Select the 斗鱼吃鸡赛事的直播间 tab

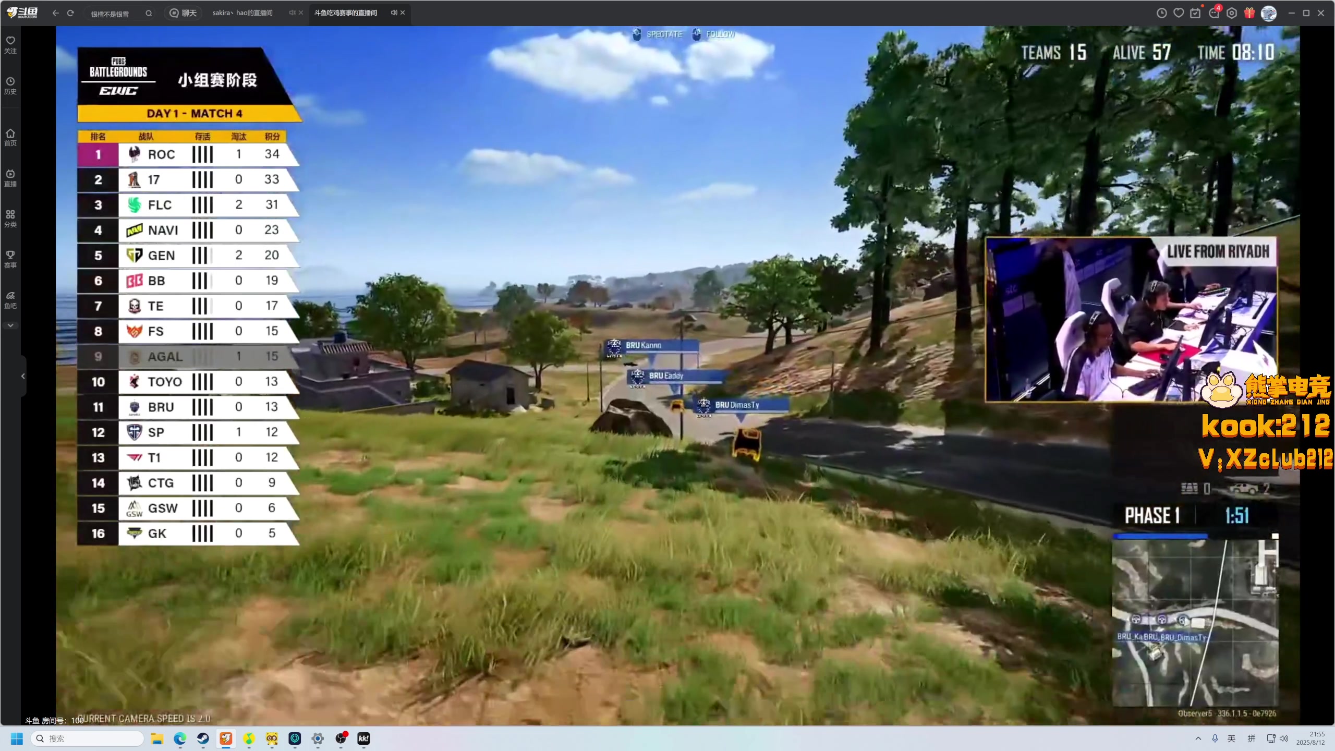click(x=345, y=13)
